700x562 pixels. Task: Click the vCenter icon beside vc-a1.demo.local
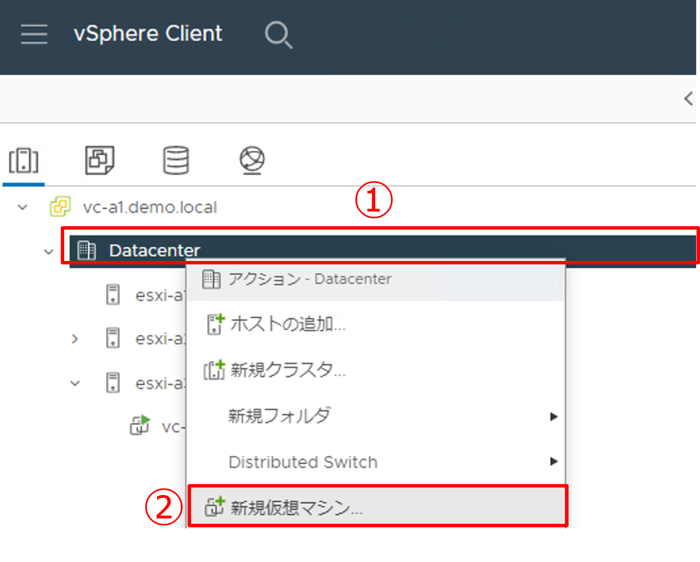point(60,207)
